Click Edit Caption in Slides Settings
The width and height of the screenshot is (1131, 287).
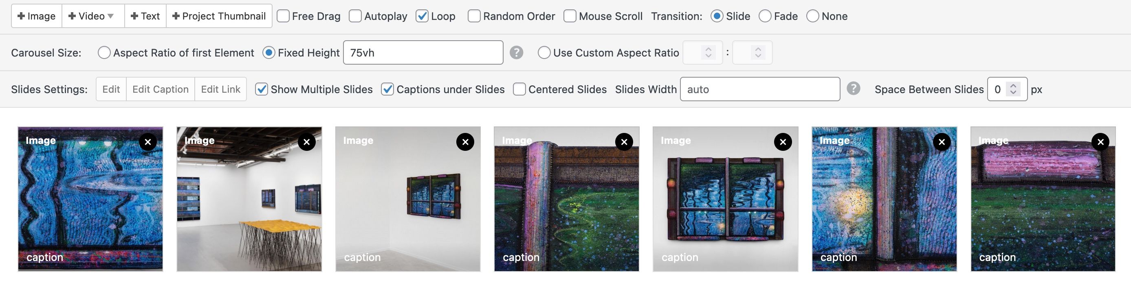click(x=160, y=89)
